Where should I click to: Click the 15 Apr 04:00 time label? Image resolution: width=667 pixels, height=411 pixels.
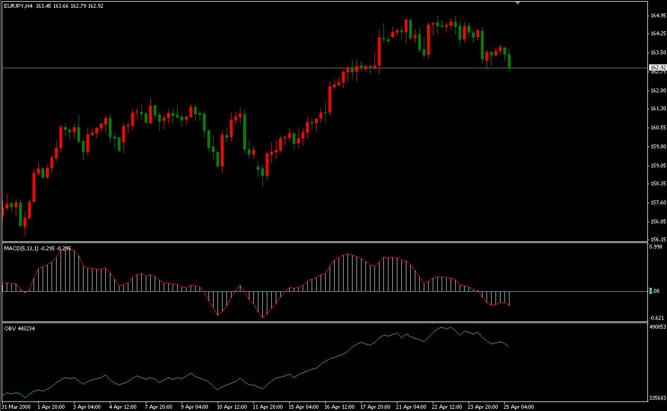(303, 407)
